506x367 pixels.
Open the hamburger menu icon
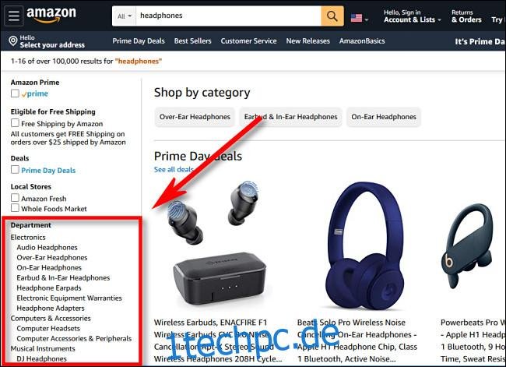click(13, 16)
